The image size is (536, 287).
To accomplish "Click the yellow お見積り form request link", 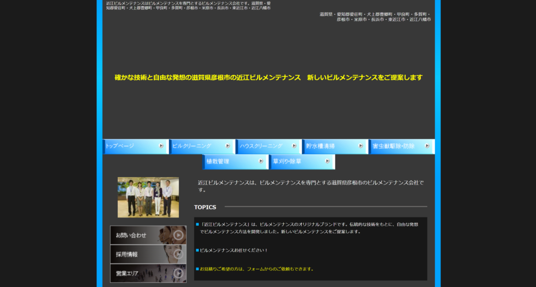I will (x=256, y=269).
